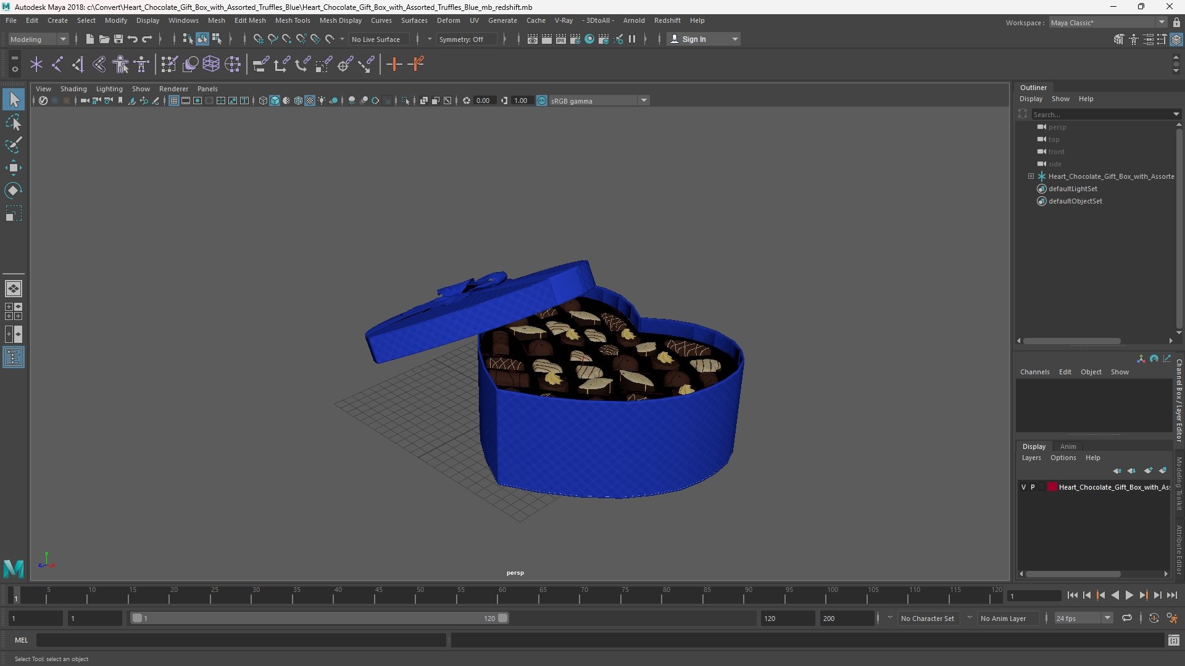Toggle loop playback mode button

click(x=1127, y=618)
